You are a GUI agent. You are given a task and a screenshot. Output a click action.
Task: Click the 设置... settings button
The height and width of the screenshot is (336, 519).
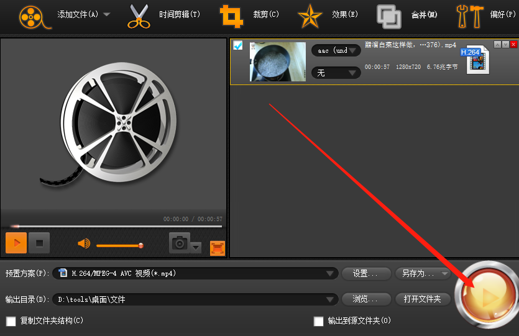[x=367, y=273]
